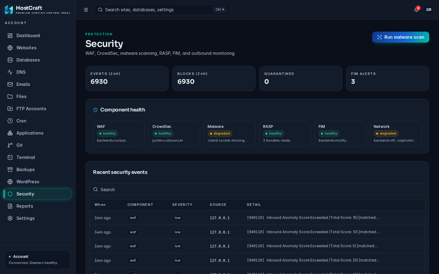Select the Websites menu label
Screen dimensions: 439x274
(27, 48)
